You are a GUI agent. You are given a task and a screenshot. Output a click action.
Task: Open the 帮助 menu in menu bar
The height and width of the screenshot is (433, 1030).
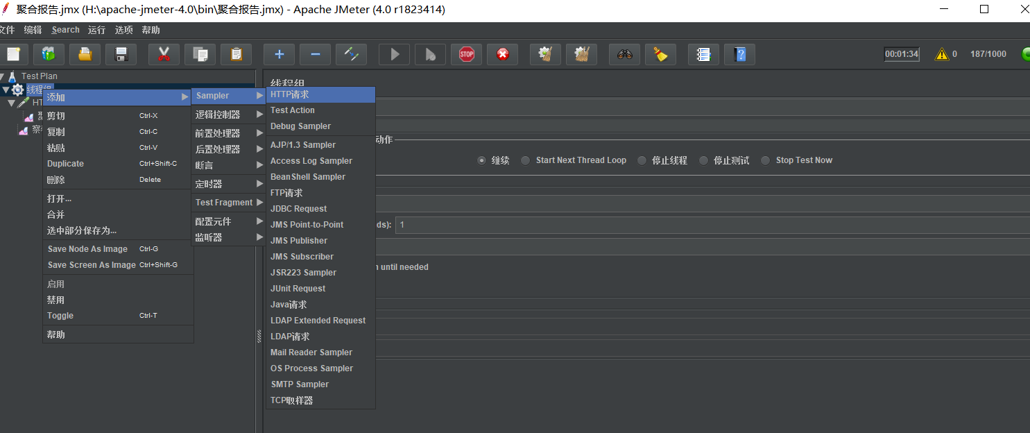pyautogui.click(x=151, y=30)
